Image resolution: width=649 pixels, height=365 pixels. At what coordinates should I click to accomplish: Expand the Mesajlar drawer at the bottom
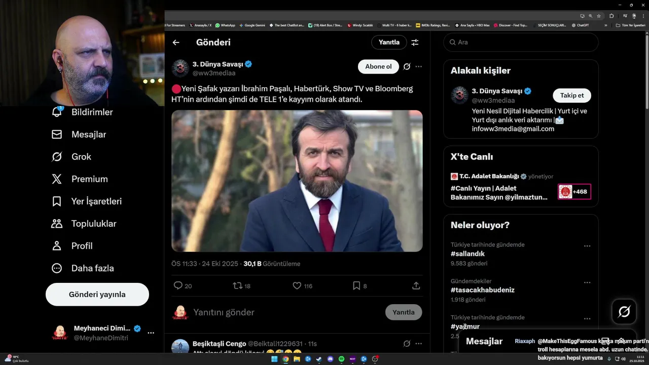coord(621,341)
